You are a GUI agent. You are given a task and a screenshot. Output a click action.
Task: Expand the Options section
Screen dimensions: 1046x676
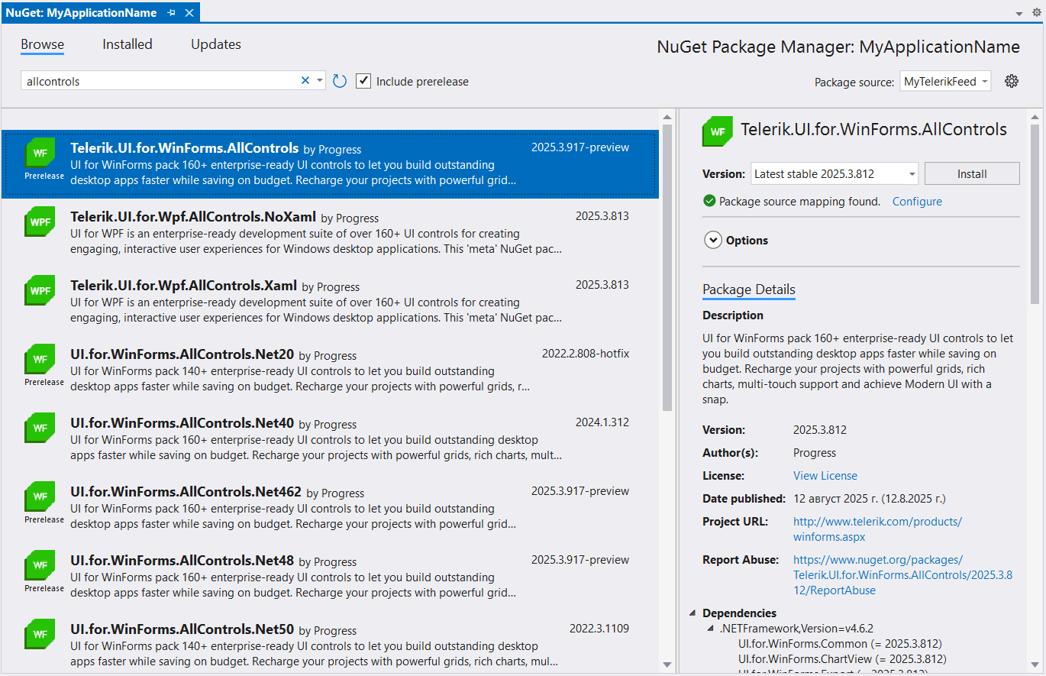pyautogui.click(x=713, y=240)
